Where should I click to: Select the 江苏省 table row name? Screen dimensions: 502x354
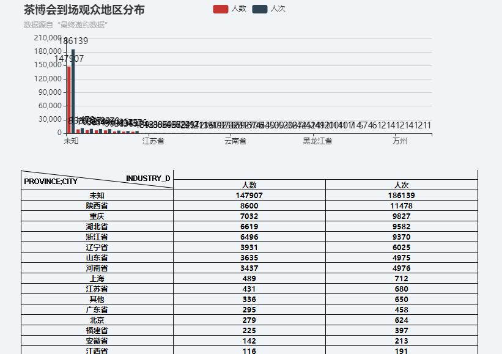[x=97, y=289]
